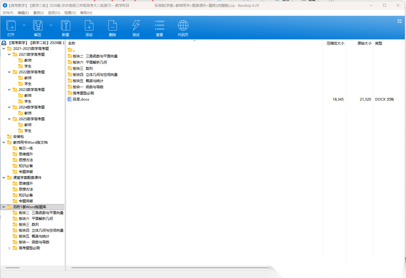Click the 打开 (Open) toolbar icon
This screenshot has width=406, height=278.
tap(11, 26)
